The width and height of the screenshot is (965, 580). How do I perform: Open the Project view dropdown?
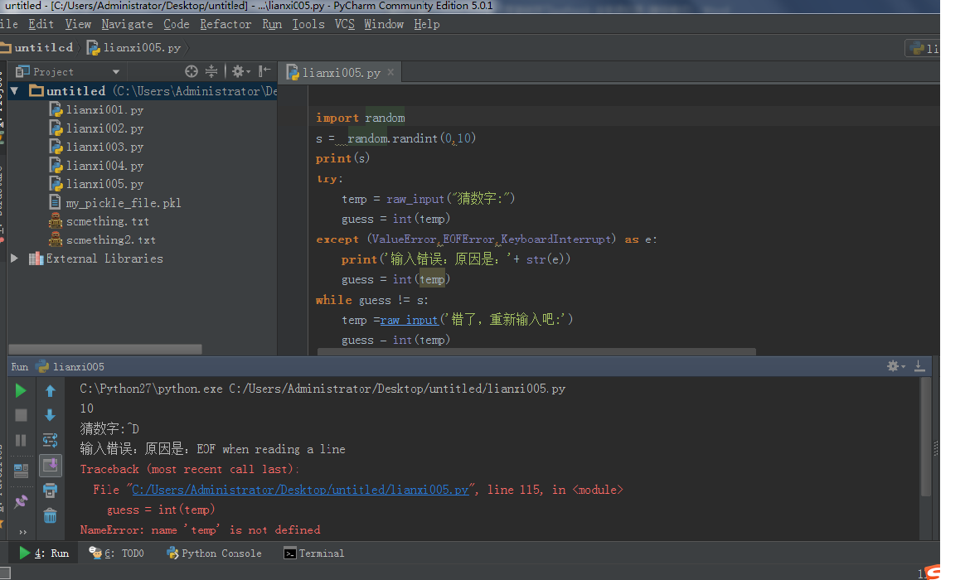[115, 72]
